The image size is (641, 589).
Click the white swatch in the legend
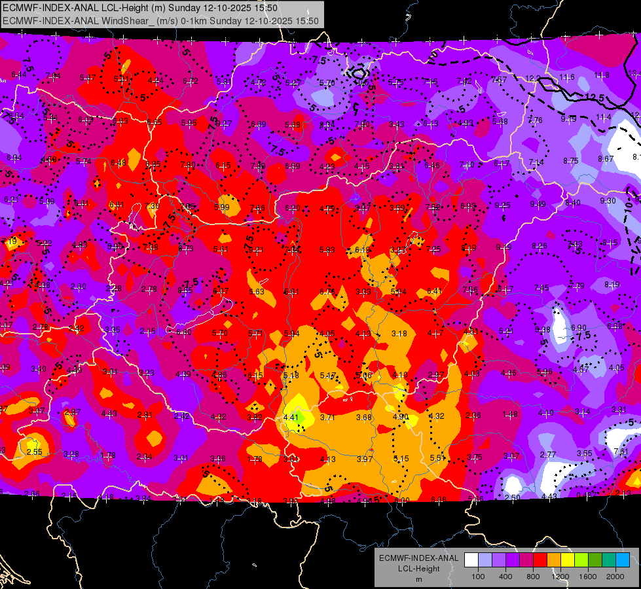(x=471, y=560)
